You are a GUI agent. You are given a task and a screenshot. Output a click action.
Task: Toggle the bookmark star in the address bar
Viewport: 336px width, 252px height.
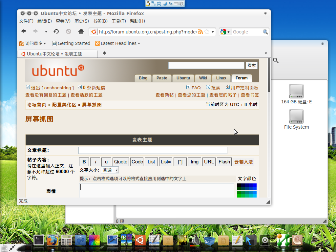207,32
